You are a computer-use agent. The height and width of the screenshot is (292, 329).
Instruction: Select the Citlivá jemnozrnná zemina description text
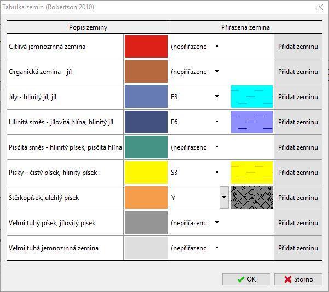coord(47,47)
